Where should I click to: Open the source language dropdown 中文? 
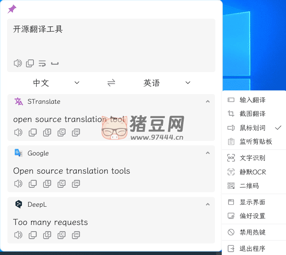pyautogui.click(x=56, y=83)
